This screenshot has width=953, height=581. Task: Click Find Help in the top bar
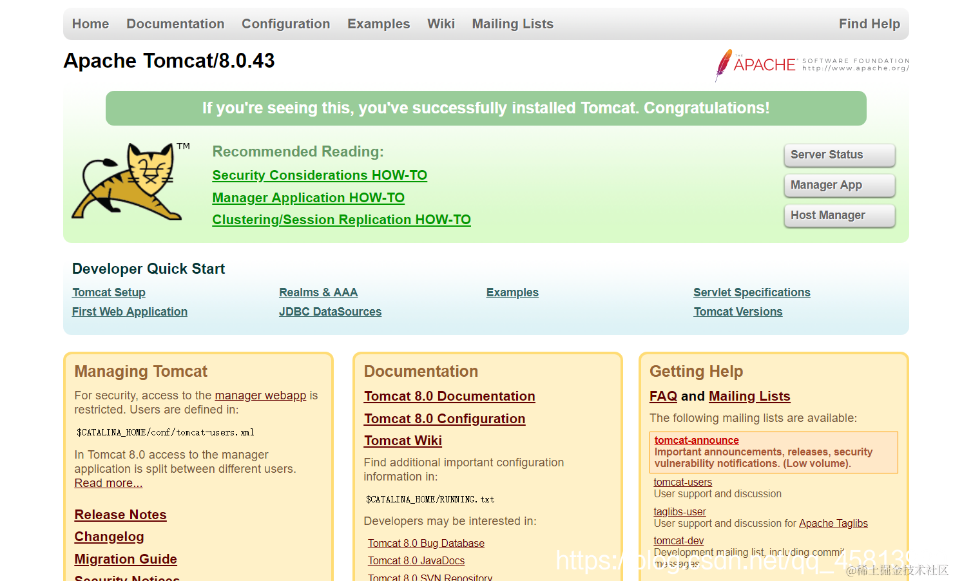point(869,24)
